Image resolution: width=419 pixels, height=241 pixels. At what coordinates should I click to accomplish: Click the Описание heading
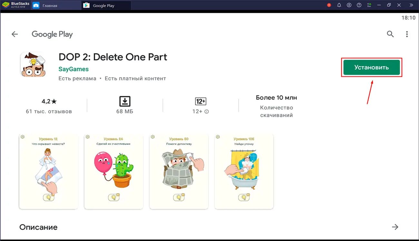38,227
